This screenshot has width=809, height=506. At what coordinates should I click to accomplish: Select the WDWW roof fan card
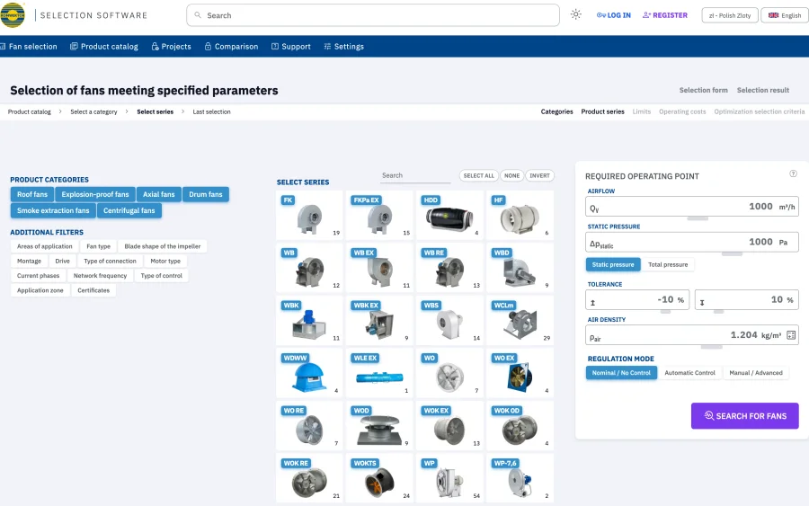pyautogui.click(x=309, y=373)
